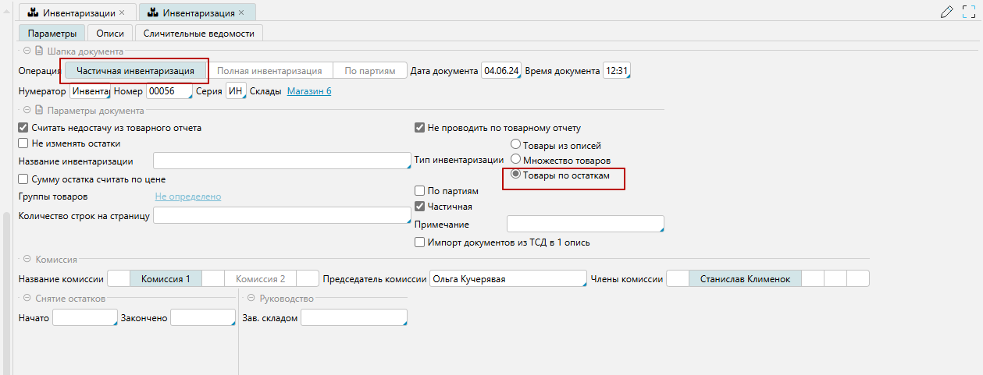
Task: Enable the Не изменять остатки checkbox
Action: (x=23, y=143)
